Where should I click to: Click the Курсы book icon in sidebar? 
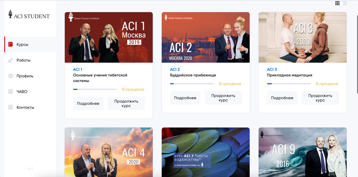click(11, 44)
